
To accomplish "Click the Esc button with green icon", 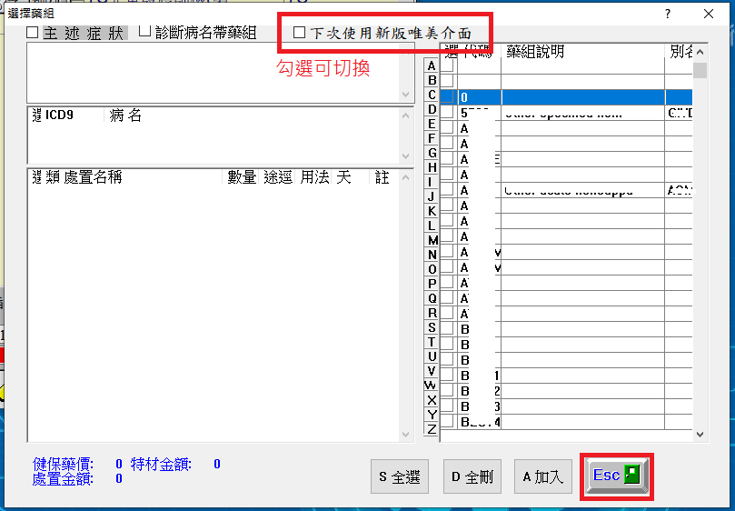I will coord(616,476).
